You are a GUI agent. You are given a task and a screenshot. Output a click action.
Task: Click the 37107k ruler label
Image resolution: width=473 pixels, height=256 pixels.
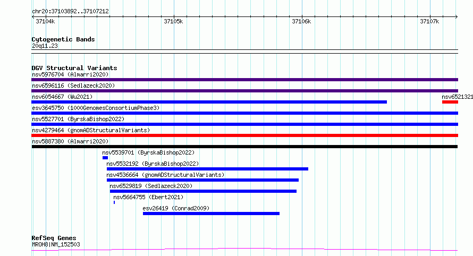tap(429, 21)
